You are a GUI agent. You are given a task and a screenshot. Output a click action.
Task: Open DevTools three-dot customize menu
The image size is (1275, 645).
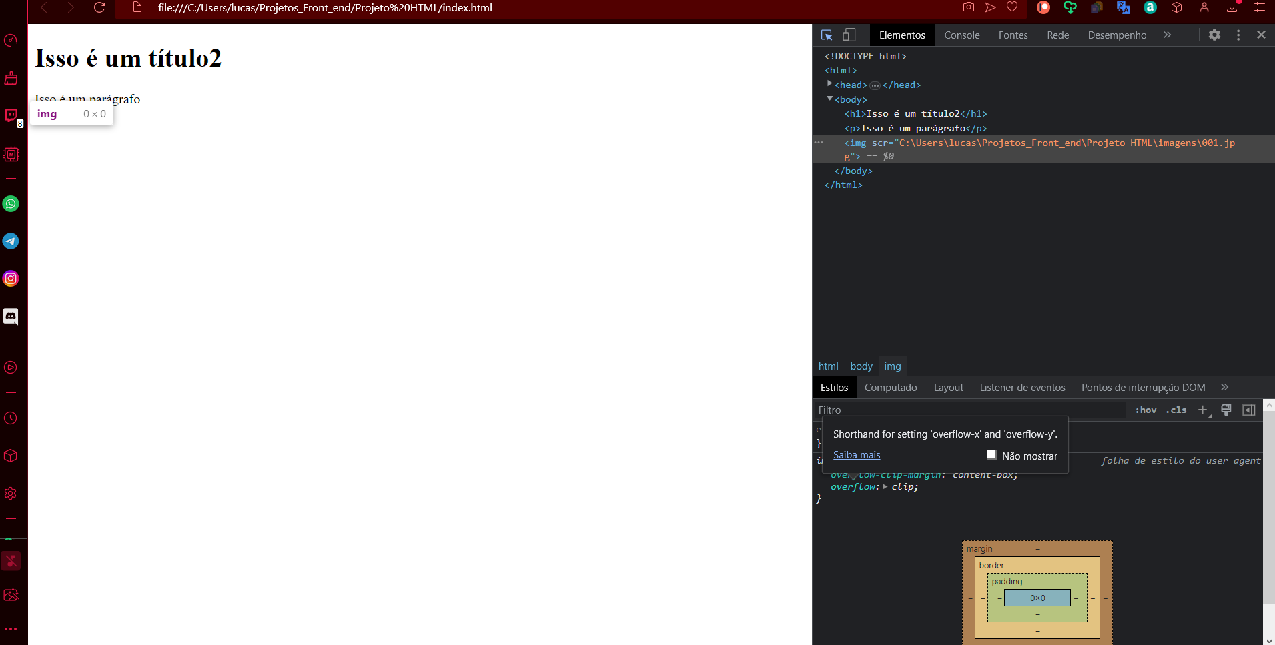(x=1238, y=35)
